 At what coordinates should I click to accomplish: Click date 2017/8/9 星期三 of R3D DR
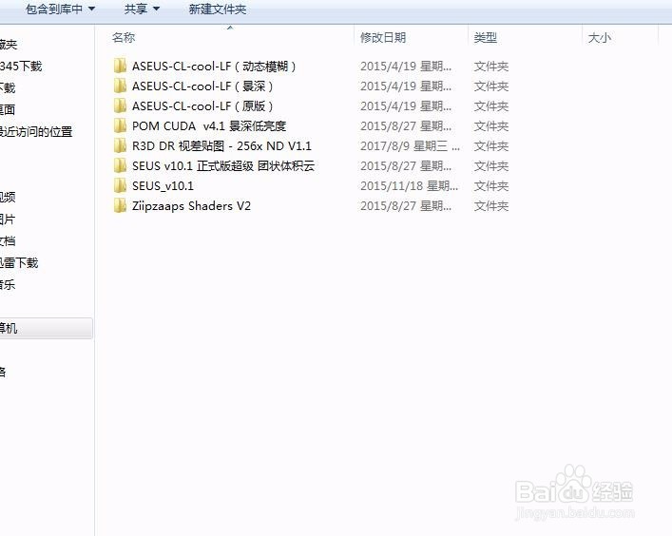(x=411, y=146)
